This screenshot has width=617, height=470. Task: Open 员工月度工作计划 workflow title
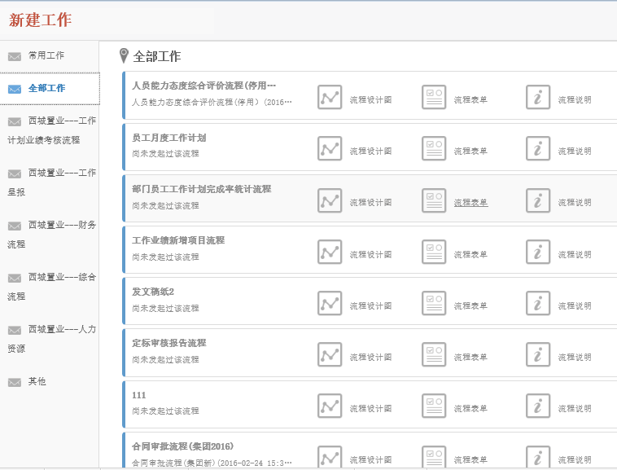(x=168, y=138)
